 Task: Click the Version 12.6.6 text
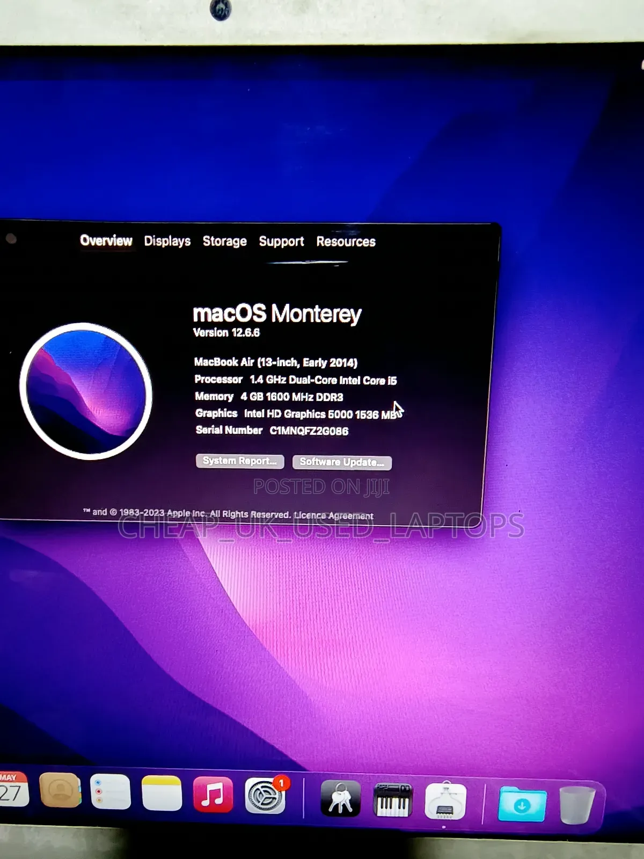(226, 332)
